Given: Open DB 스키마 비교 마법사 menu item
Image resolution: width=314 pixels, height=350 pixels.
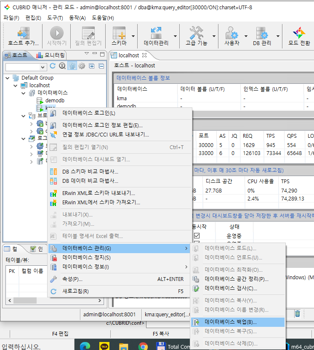Looking at the screenshot, I should (x=120, y=172).
